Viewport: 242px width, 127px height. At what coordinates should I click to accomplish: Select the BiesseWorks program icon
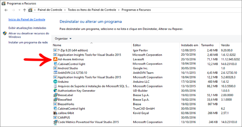[x=55, y=104]
